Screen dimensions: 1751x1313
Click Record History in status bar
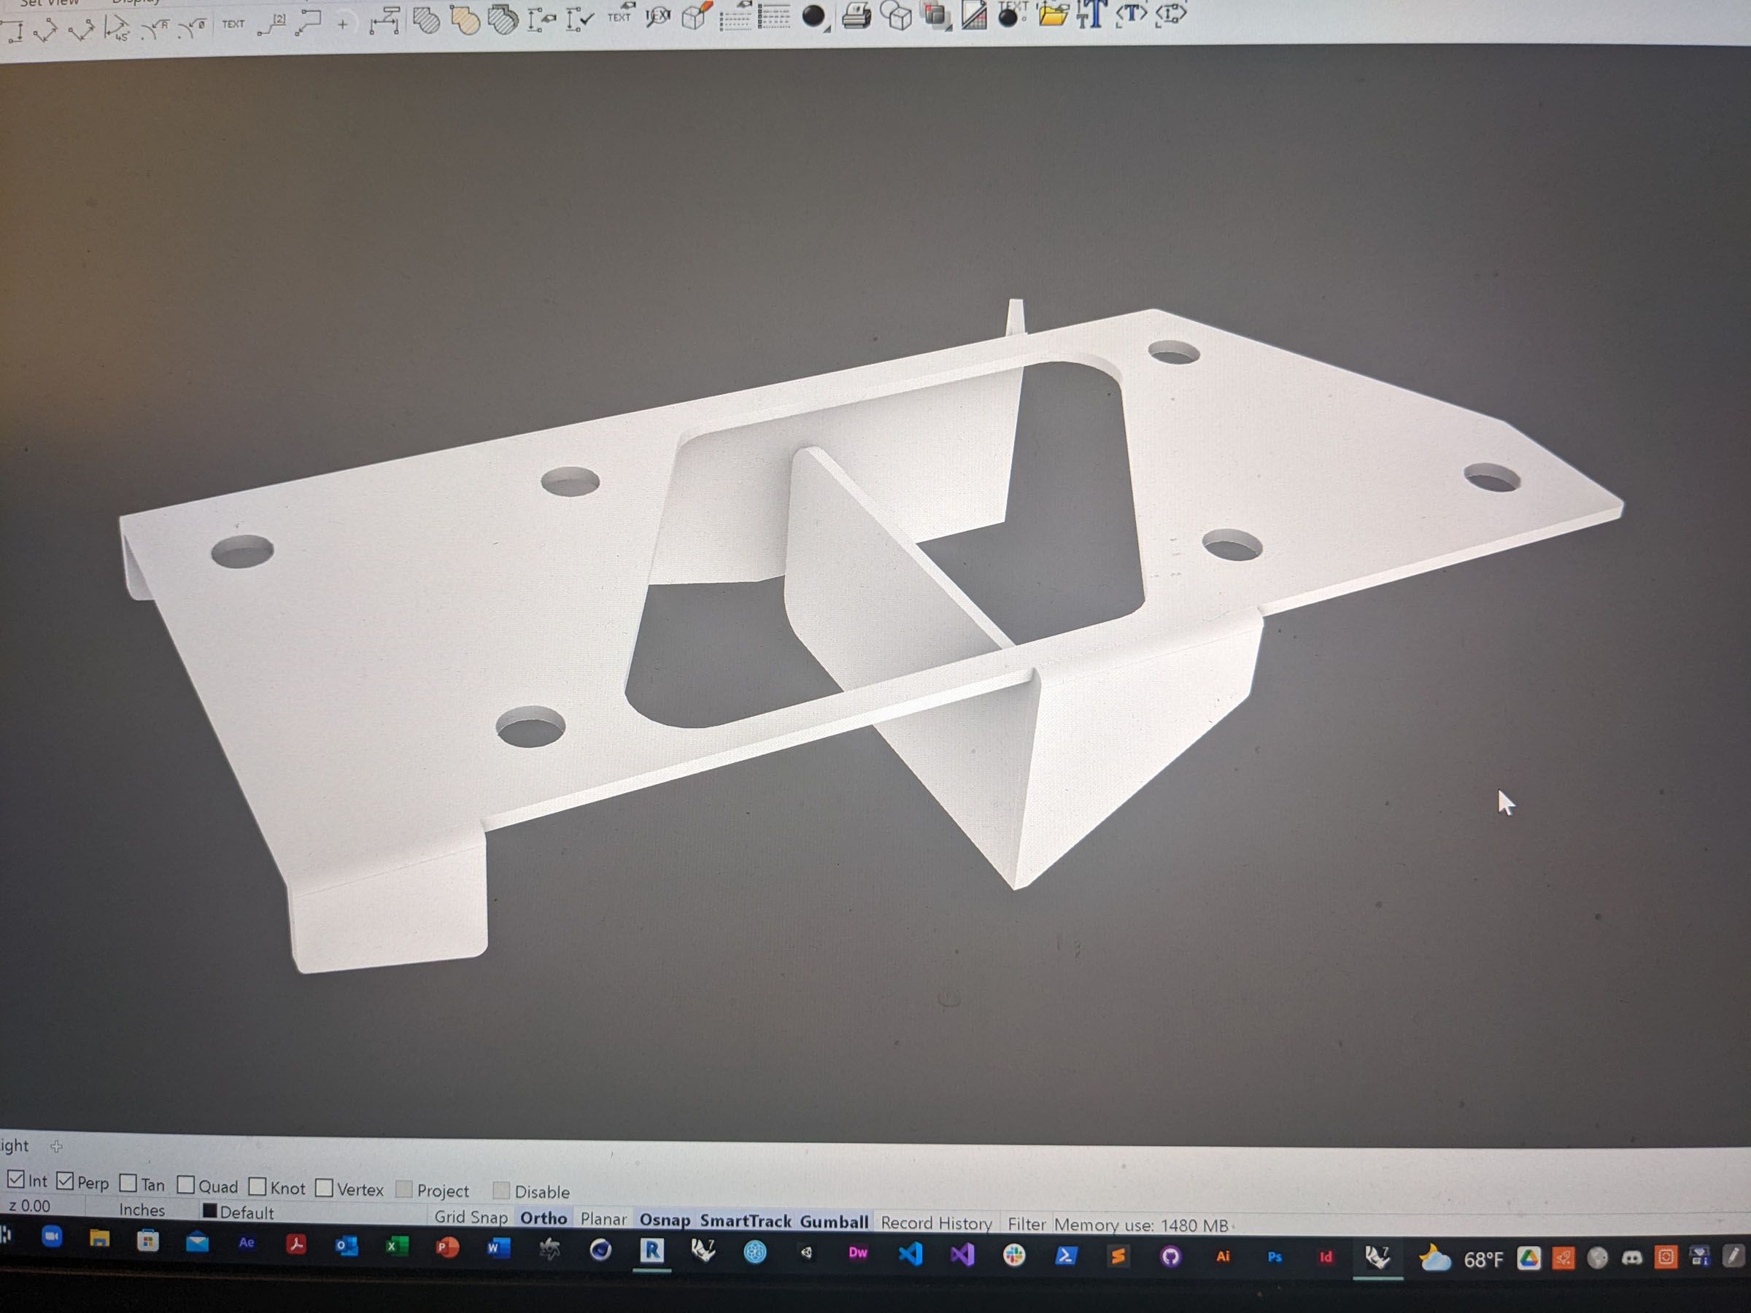(x=935, y=1223)
